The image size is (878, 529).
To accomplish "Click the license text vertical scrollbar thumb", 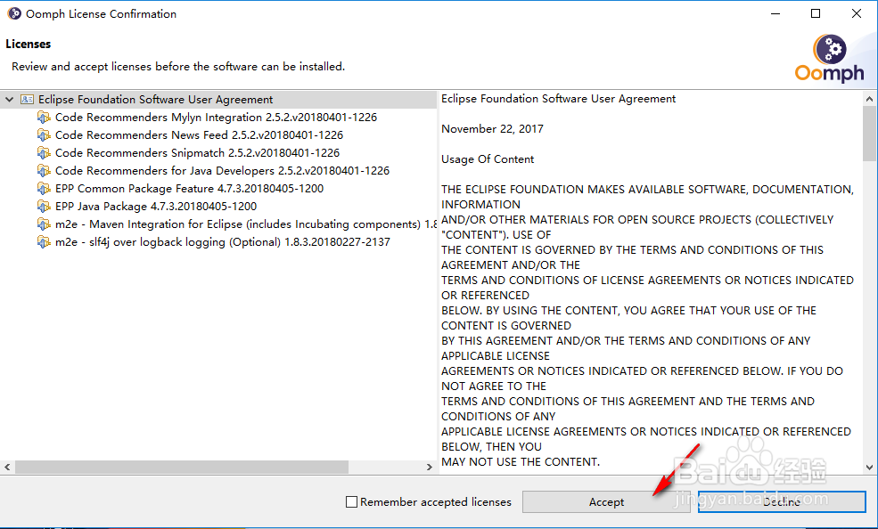I will [869, 134].
